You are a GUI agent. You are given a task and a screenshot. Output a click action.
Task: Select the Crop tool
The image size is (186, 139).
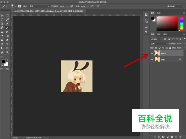[x=2, y=24]
